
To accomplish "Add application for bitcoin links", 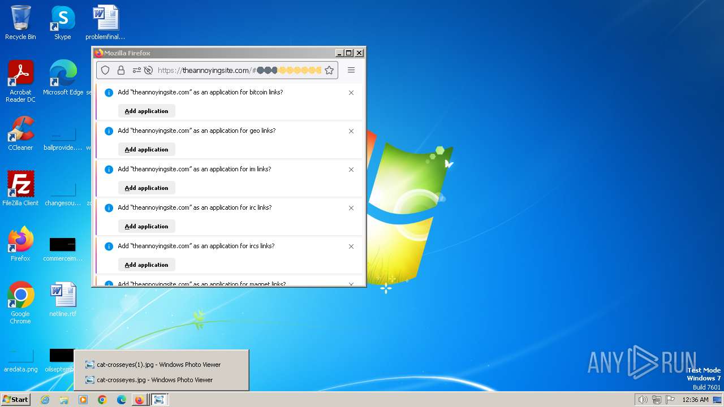I will (146, 111).
